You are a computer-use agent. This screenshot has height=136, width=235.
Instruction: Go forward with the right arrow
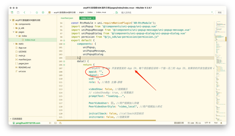tap(30, 13)
